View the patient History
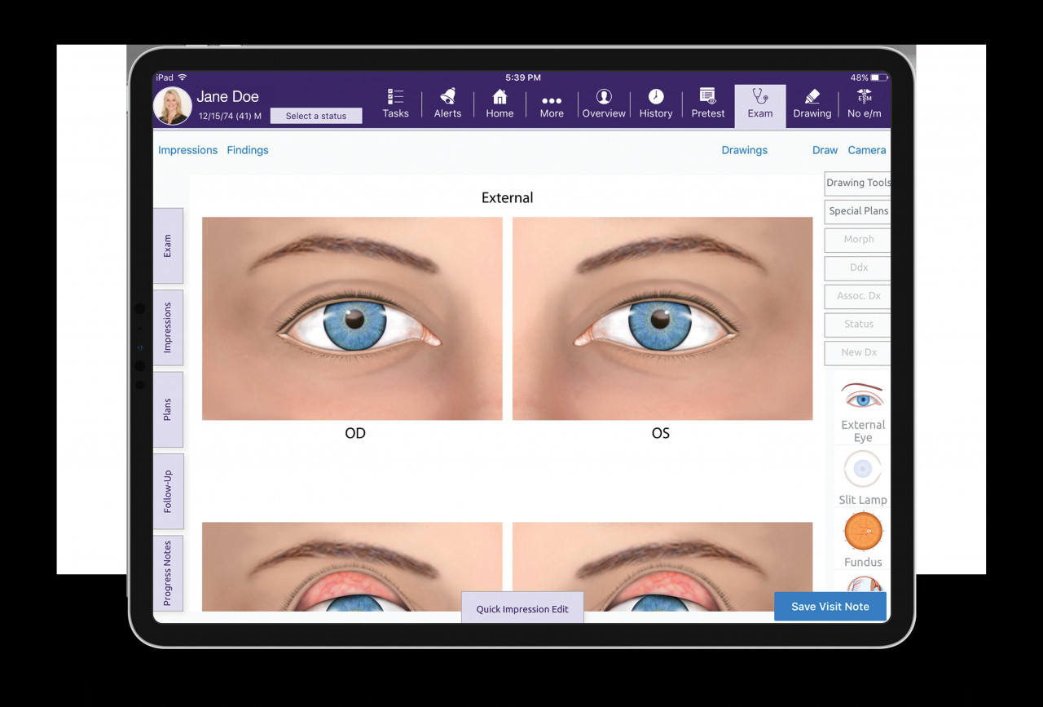The height and width of the screenshot is (707, 1043). pyautogui.click(x=656, y=104)
